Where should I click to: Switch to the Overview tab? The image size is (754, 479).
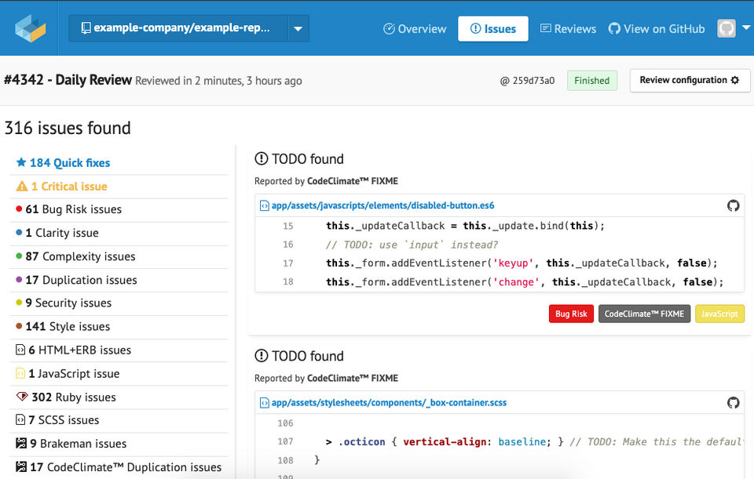click(x=415, y=28)
